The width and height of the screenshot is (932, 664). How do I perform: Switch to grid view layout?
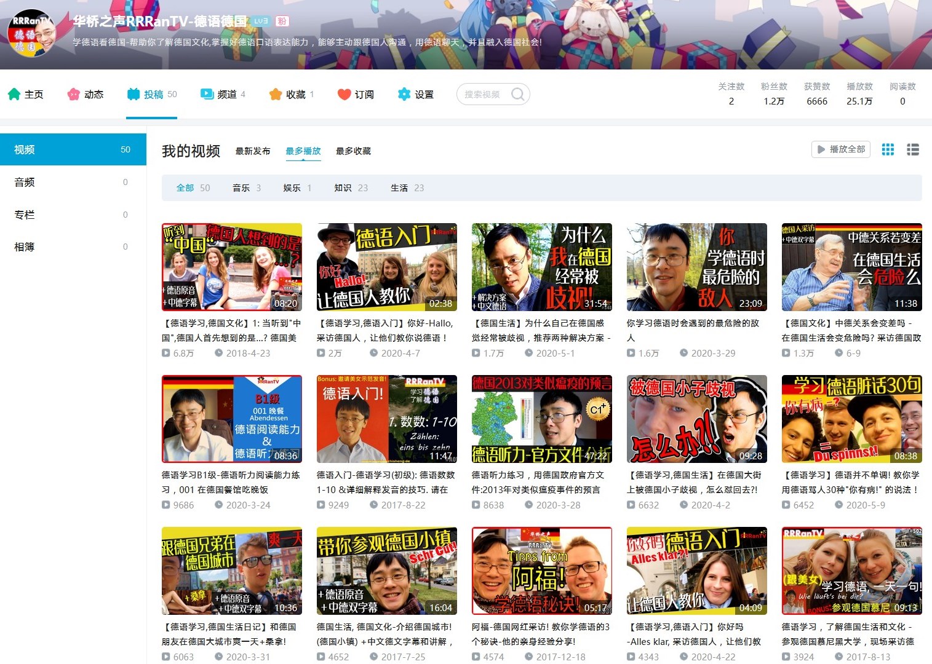(888, 149)
